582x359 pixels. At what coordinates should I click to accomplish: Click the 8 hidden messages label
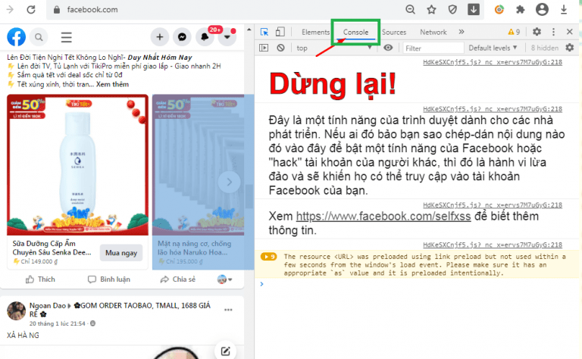tap(545, 48)
